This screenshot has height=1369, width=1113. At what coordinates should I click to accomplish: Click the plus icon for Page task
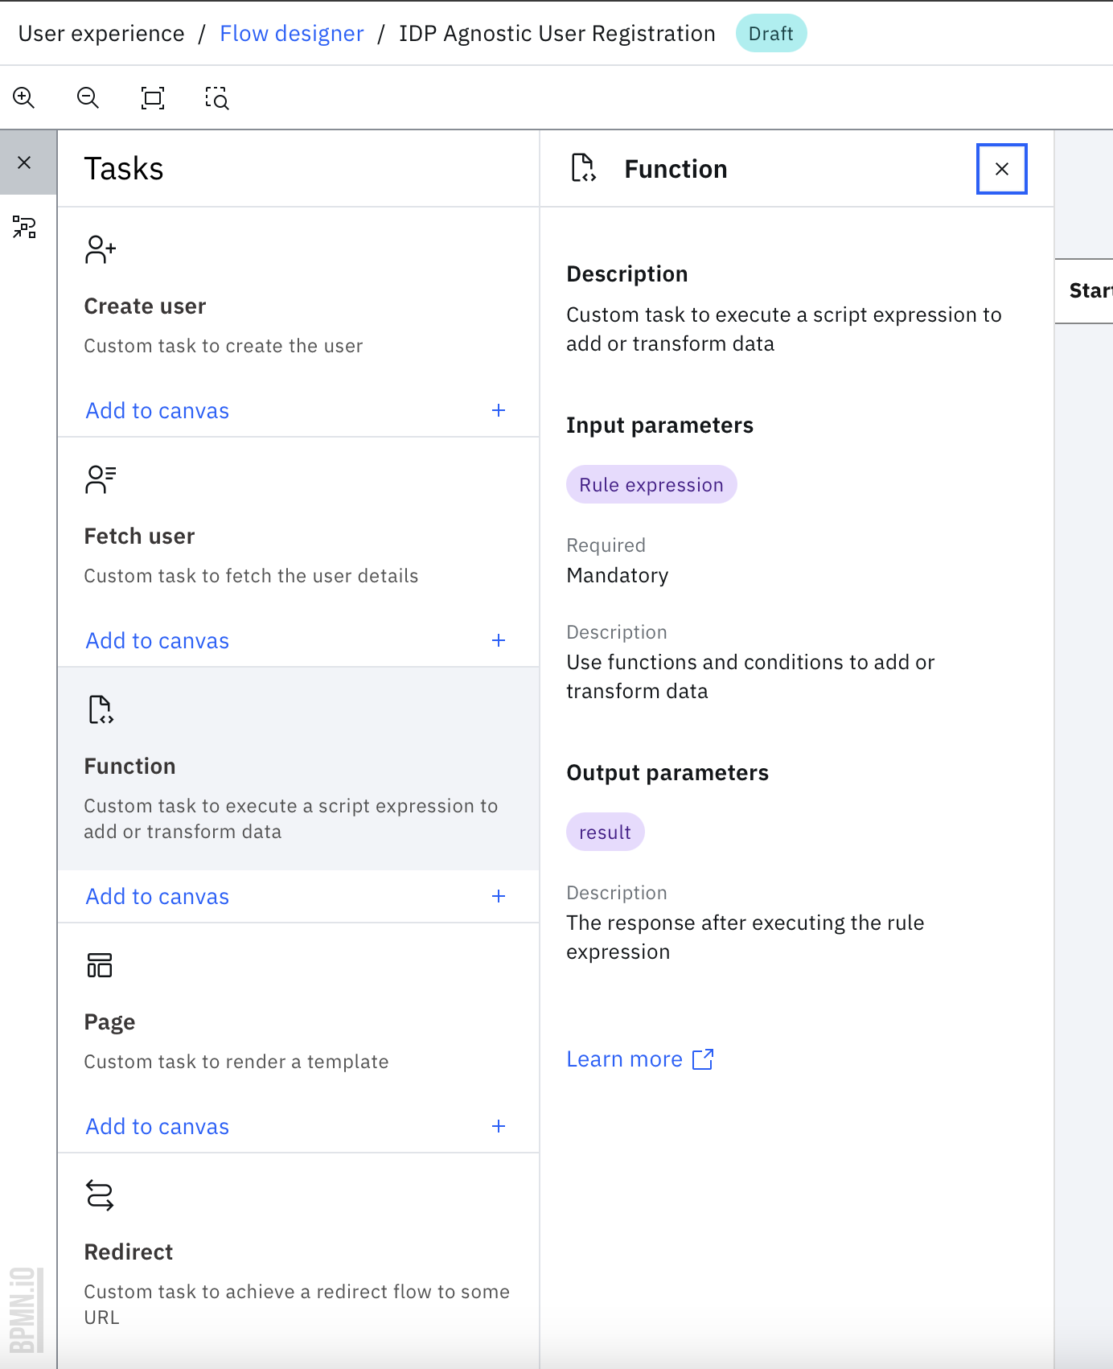[x=499, y=1127]
